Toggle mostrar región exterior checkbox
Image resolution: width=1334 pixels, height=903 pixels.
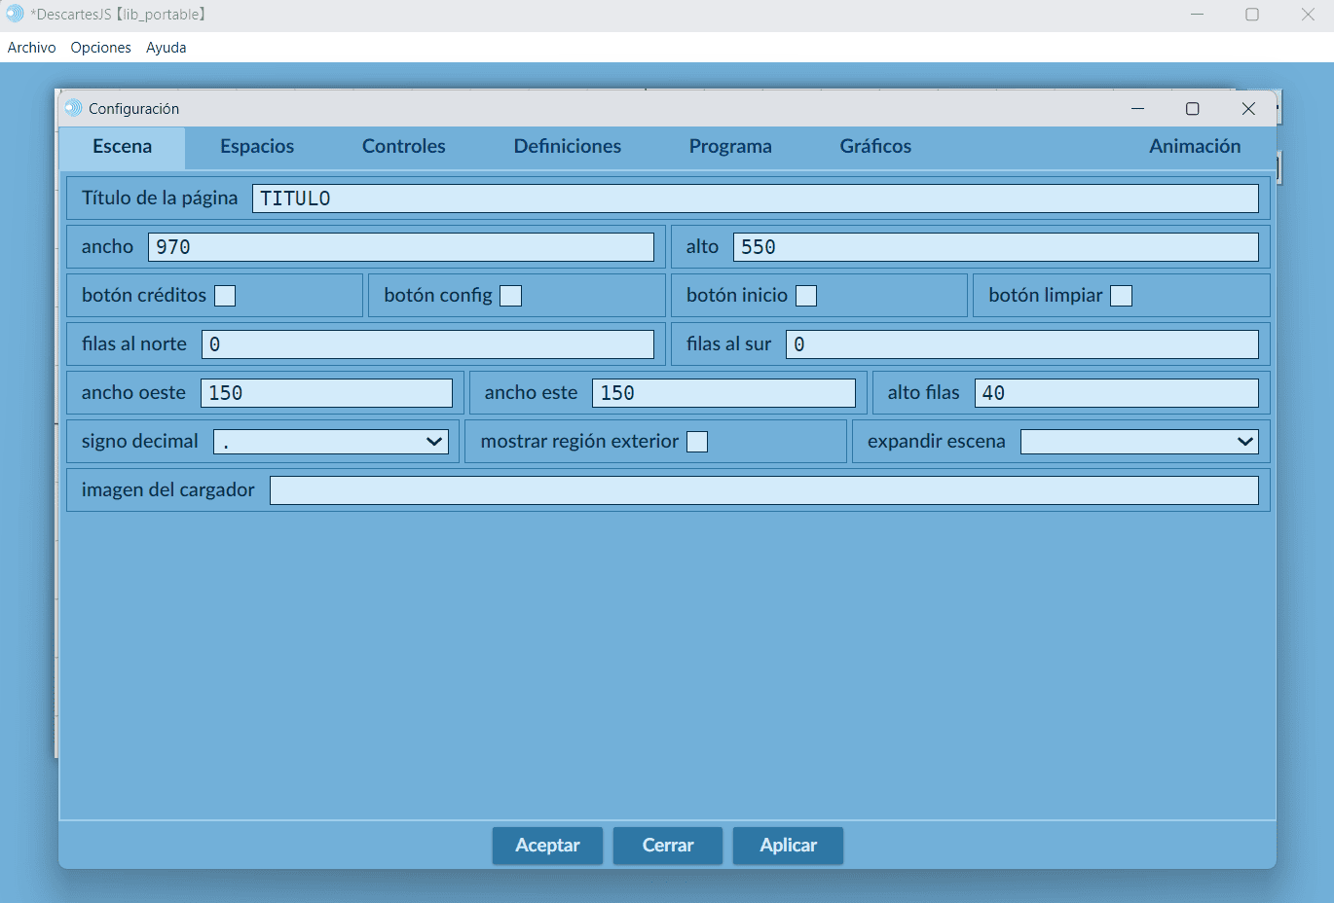pos(697,442)
